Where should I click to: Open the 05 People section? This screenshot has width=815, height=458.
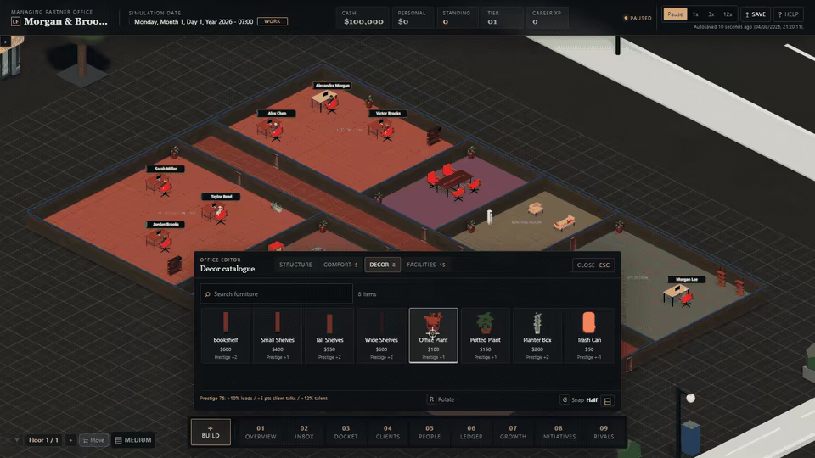(430, 432)
